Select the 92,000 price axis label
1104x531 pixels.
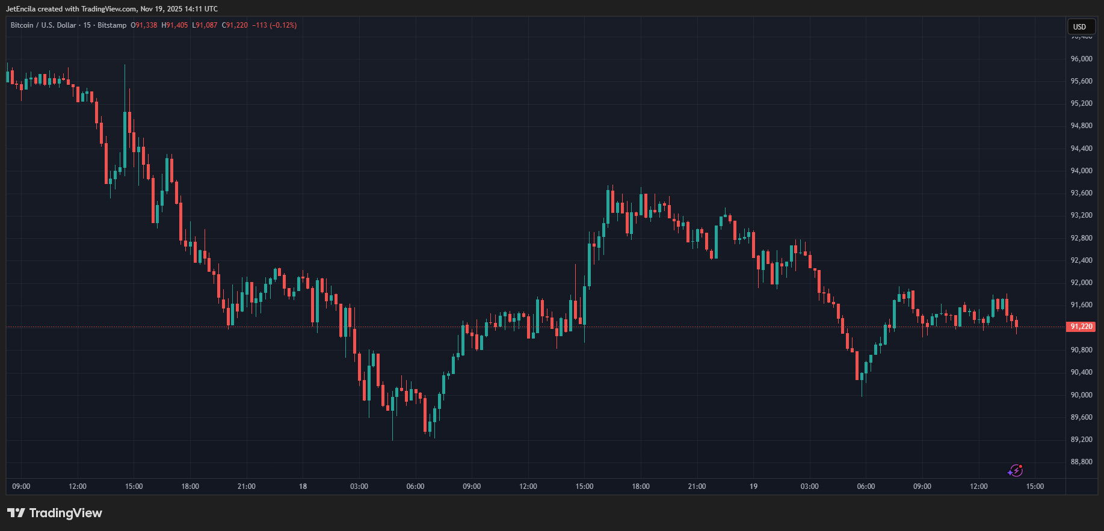(1081, 283)
